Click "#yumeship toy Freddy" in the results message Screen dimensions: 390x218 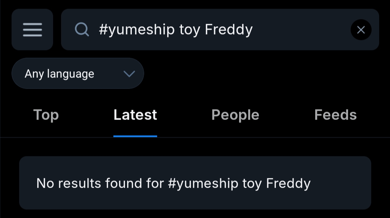[239, 183]
